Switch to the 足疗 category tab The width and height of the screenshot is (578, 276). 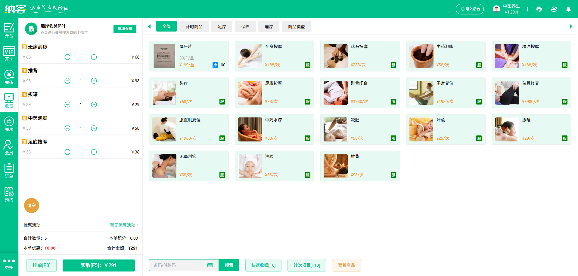[222, 26]
